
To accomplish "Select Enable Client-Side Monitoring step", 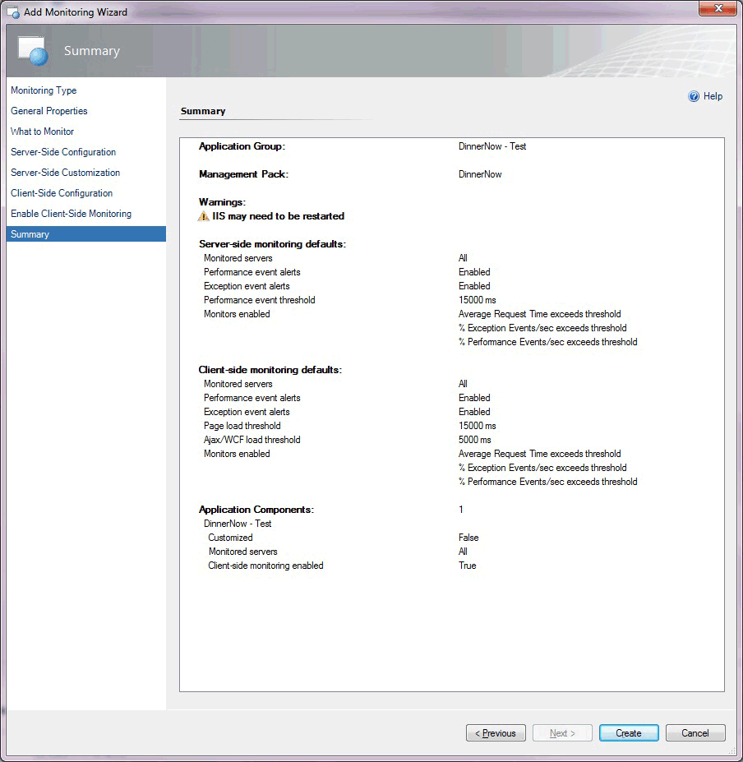I will [71, 214].
